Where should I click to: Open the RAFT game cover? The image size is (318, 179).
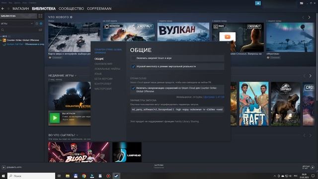tap(254, 104)
